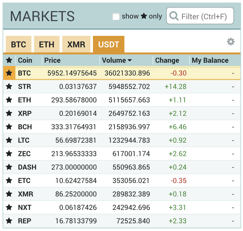
Task: Click change value +2.33
Action: (178, 221)
